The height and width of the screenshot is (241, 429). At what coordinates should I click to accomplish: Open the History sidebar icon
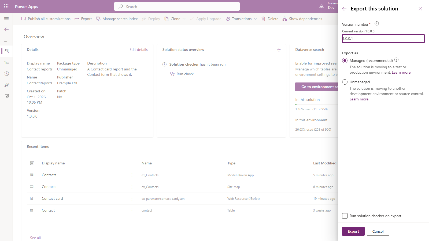tap(7, 74)
